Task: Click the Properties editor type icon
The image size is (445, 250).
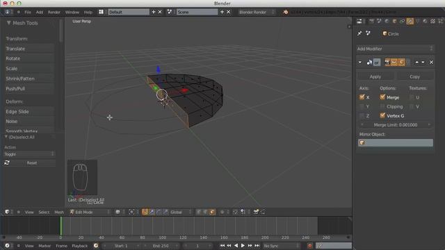Action: coord(359,22)
